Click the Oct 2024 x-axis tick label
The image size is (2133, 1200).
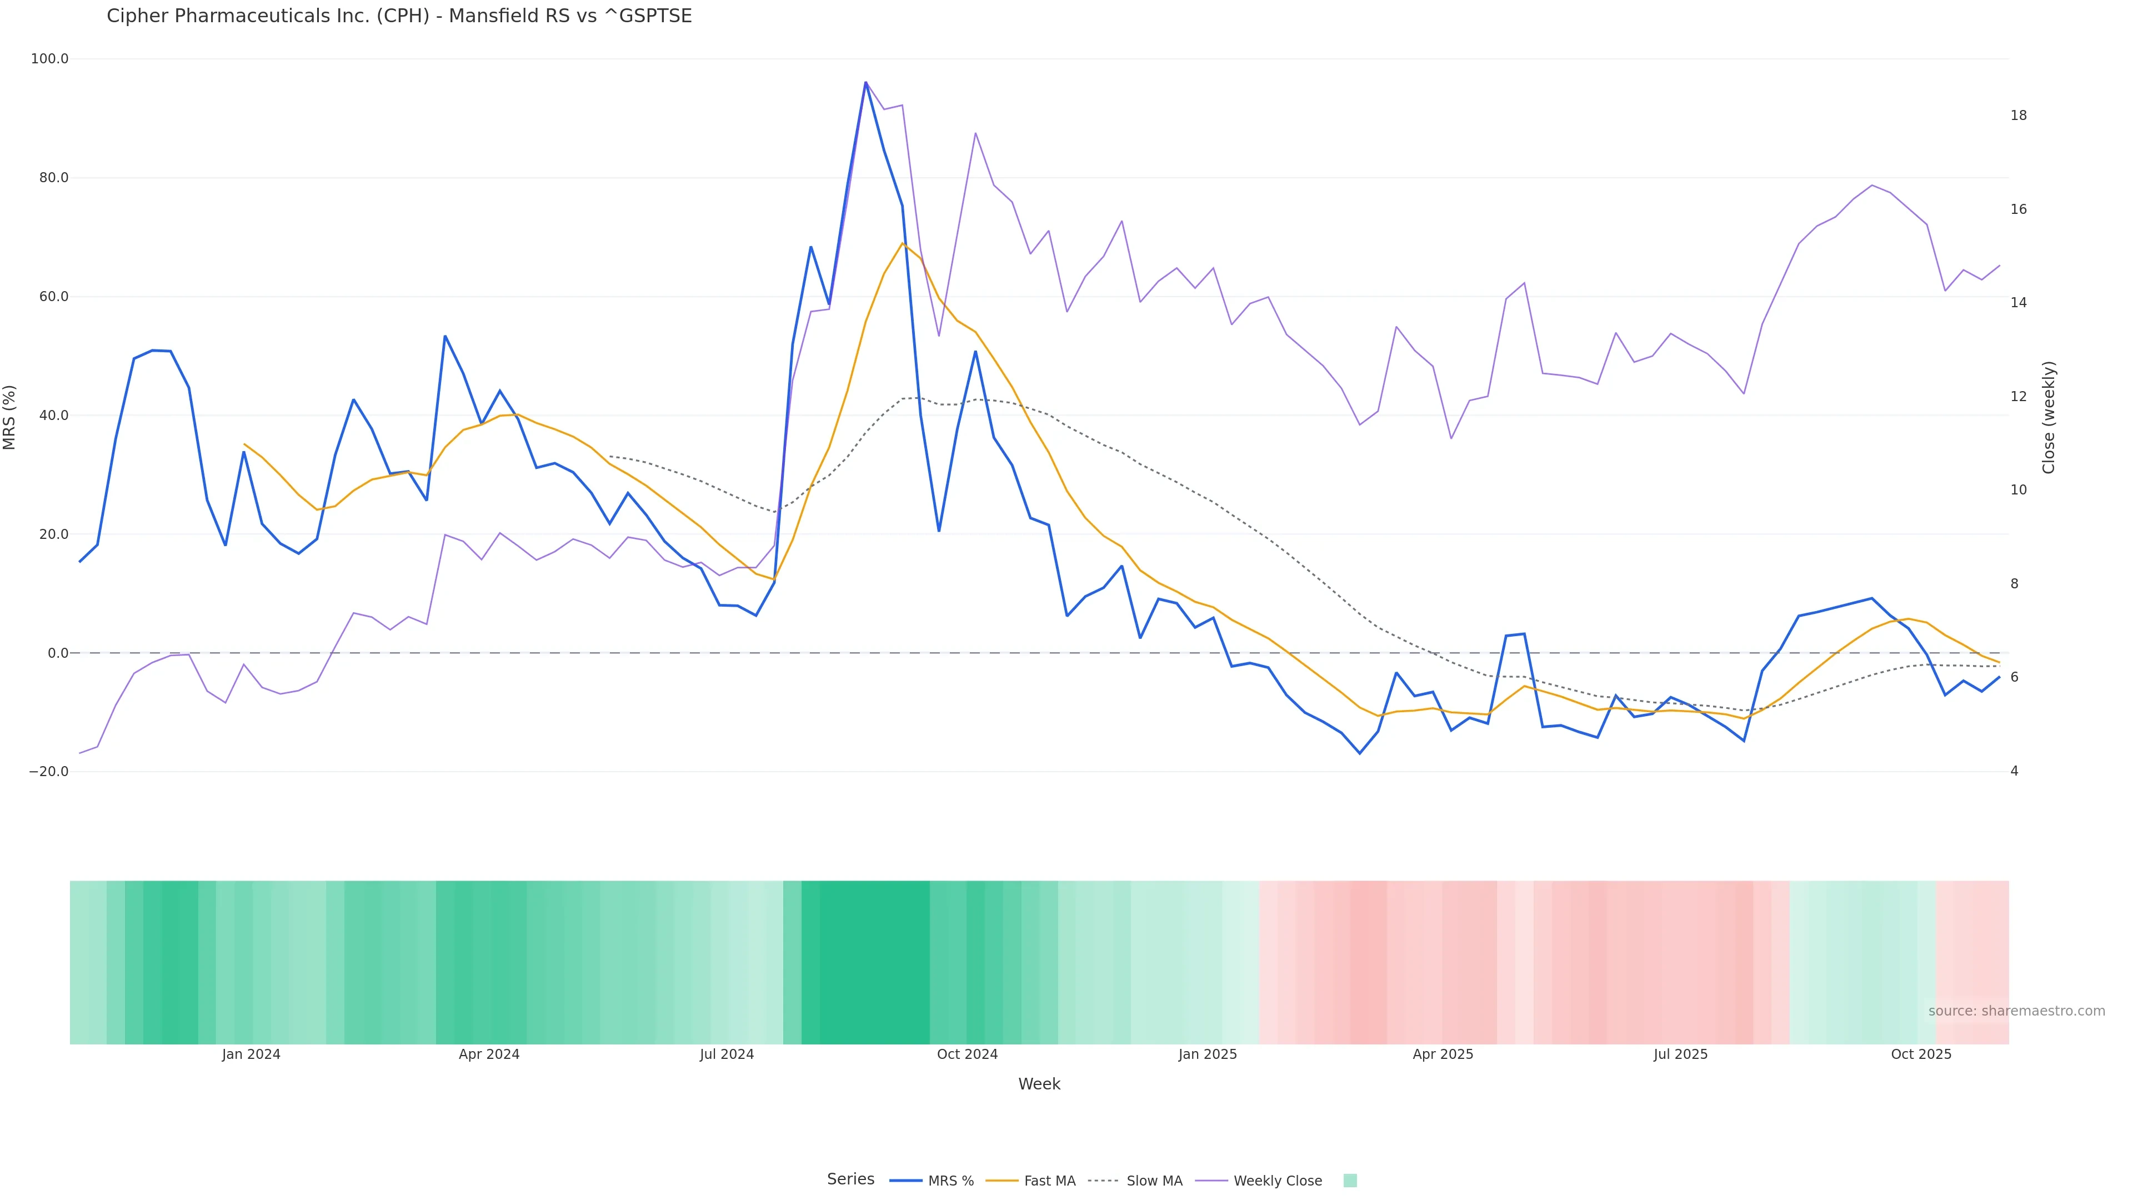967,1054
